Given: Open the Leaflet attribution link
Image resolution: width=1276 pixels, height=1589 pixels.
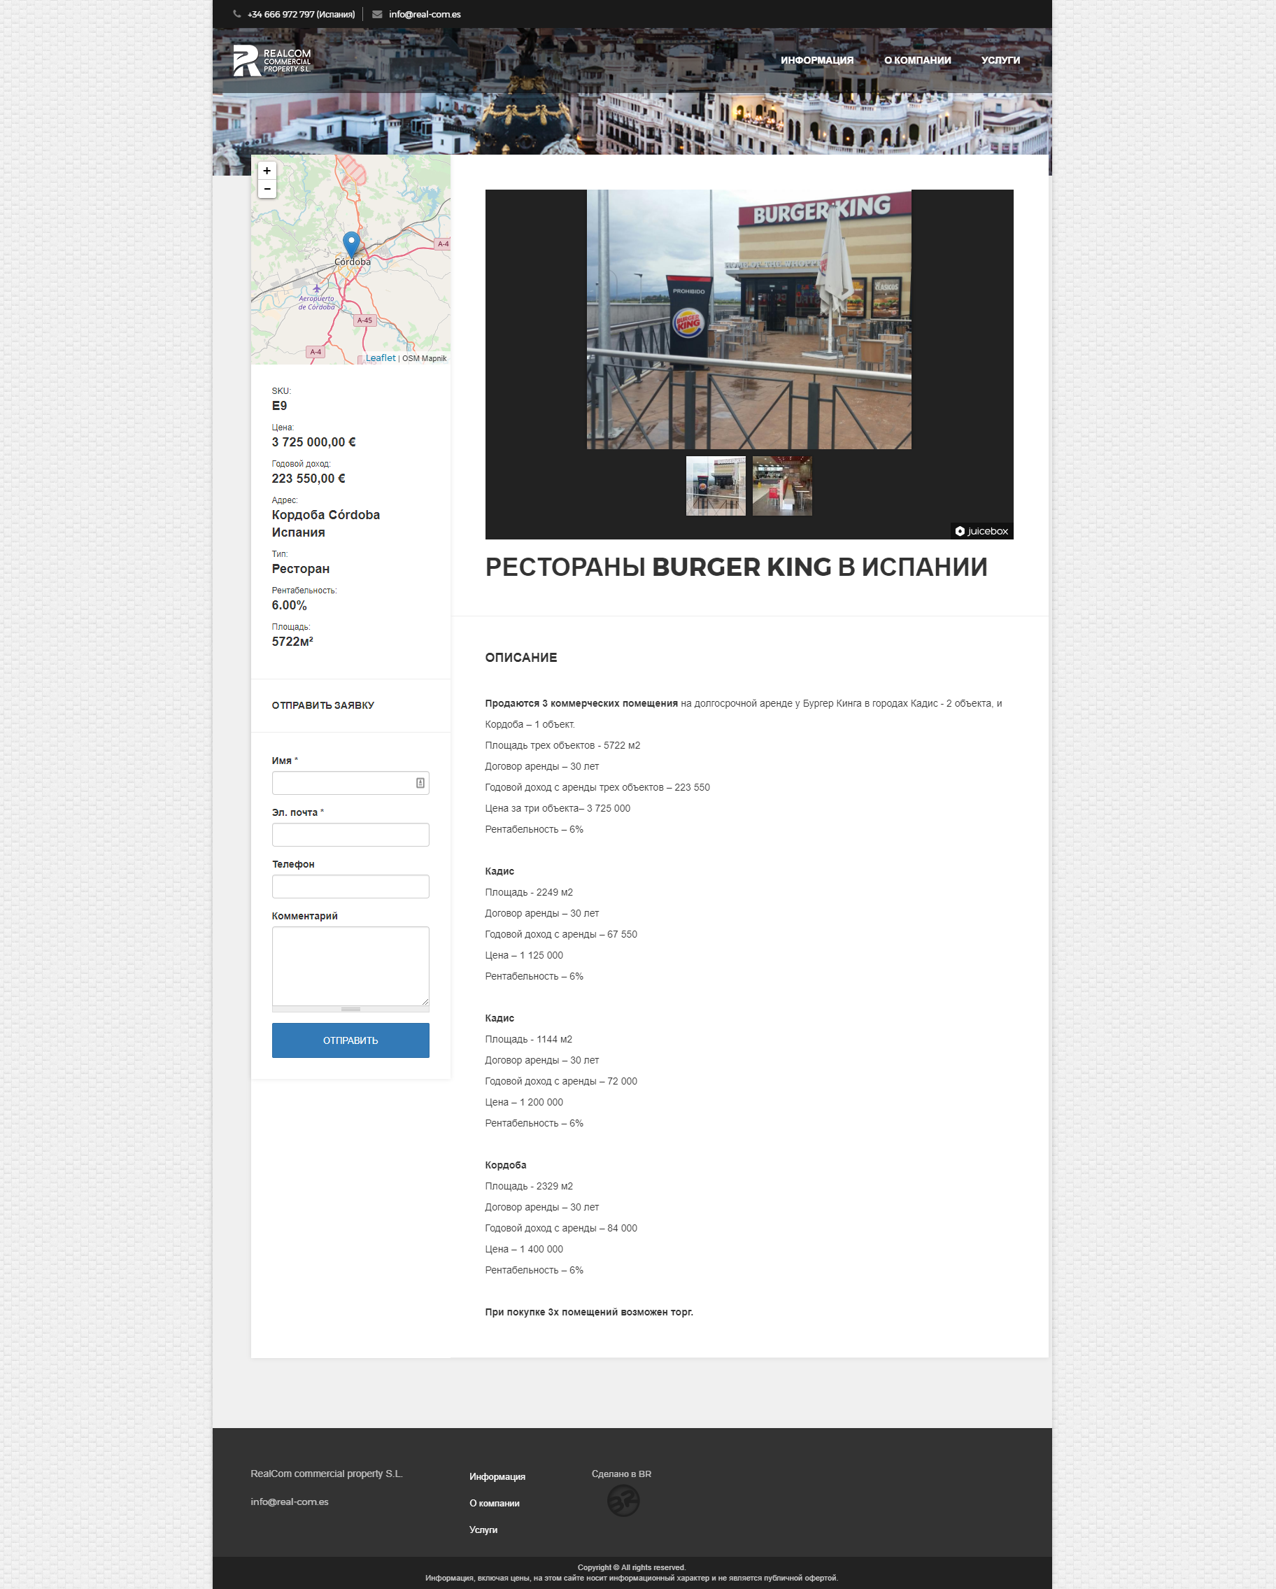Looking at the screenshot, I should pyautogui.click(x=380, y=358).
